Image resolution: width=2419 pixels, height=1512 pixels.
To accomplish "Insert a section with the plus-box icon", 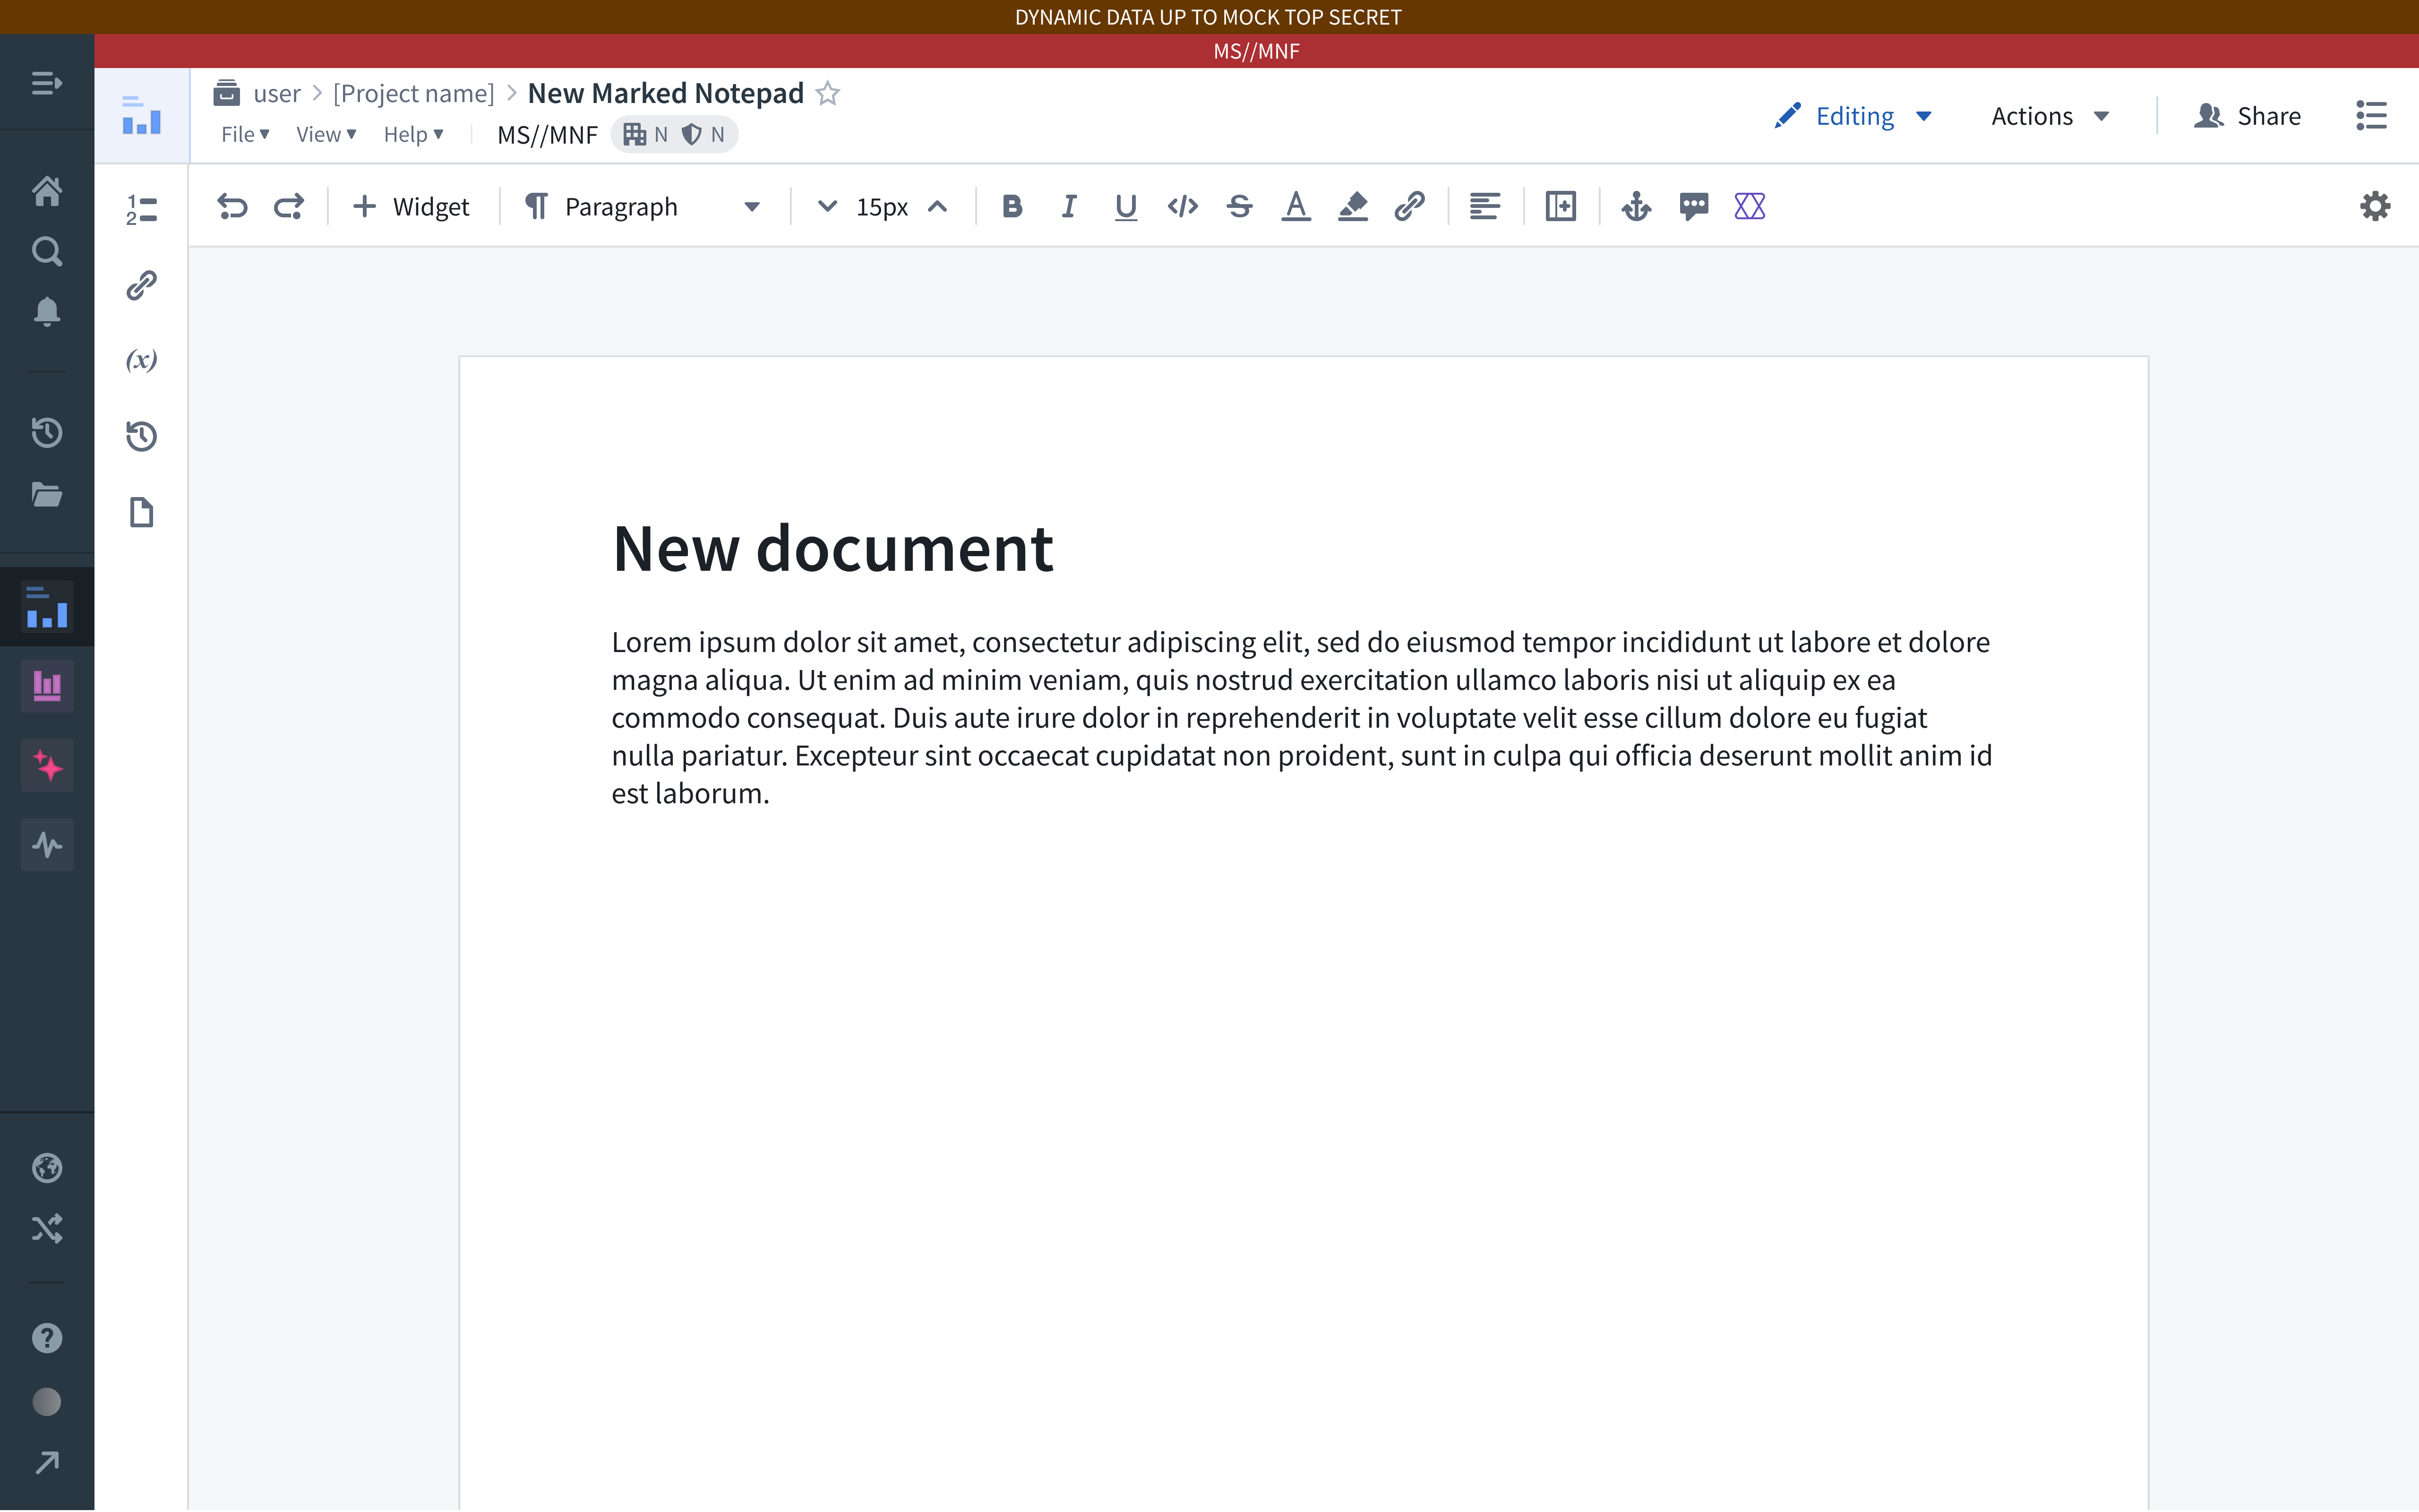I will 1561,206.
